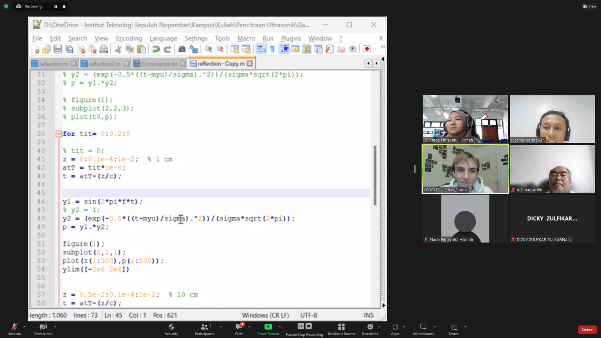Click the Zoom Out magnifier icon
This screenshot has width=601, height=338.
click(x=220, y=49)
